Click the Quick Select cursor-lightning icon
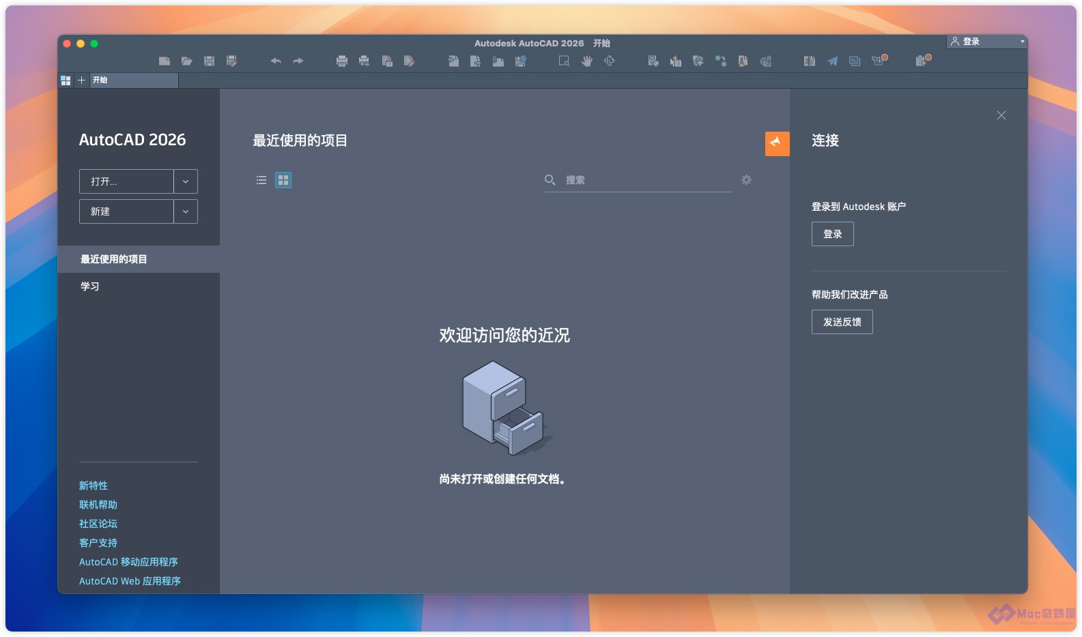1082x637 pixels. (676, 61)
